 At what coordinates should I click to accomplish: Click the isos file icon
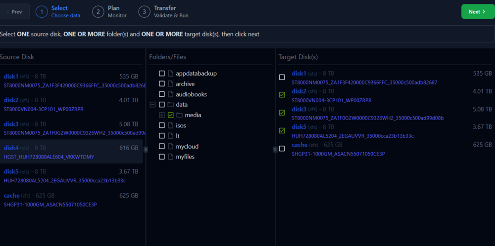click(170, 125)
